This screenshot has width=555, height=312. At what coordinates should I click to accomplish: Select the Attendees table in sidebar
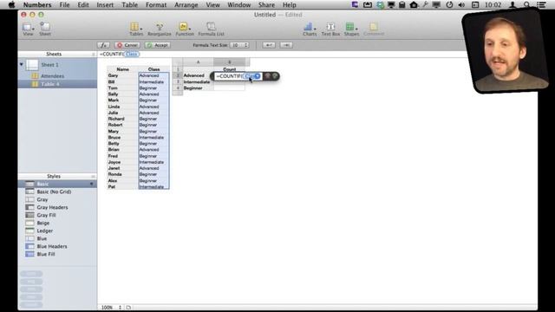click(52, 76)
